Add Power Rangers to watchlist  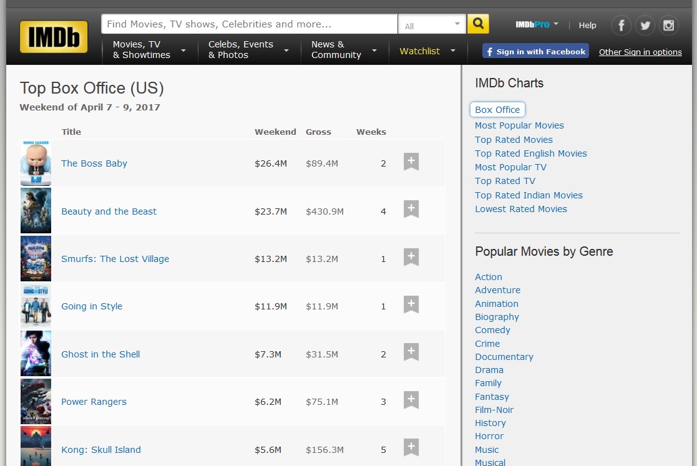point(411,400)
